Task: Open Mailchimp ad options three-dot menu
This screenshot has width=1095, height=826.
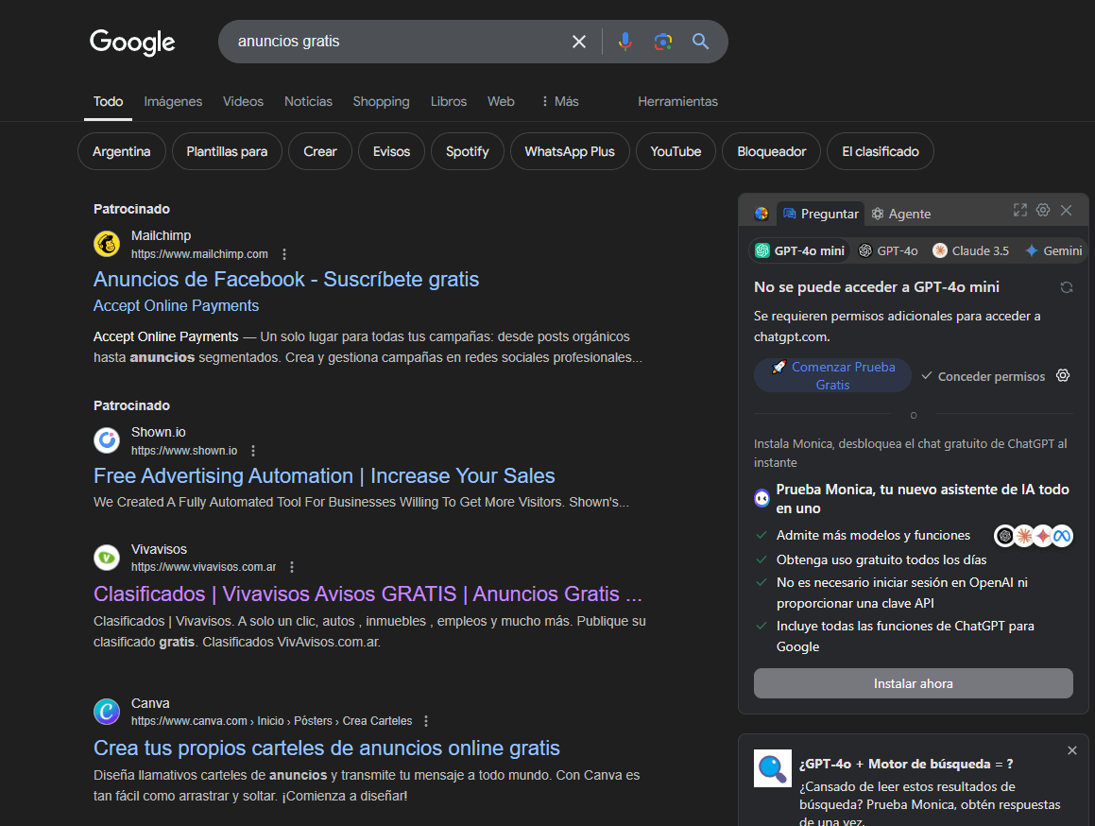Action: coord(284,254)
